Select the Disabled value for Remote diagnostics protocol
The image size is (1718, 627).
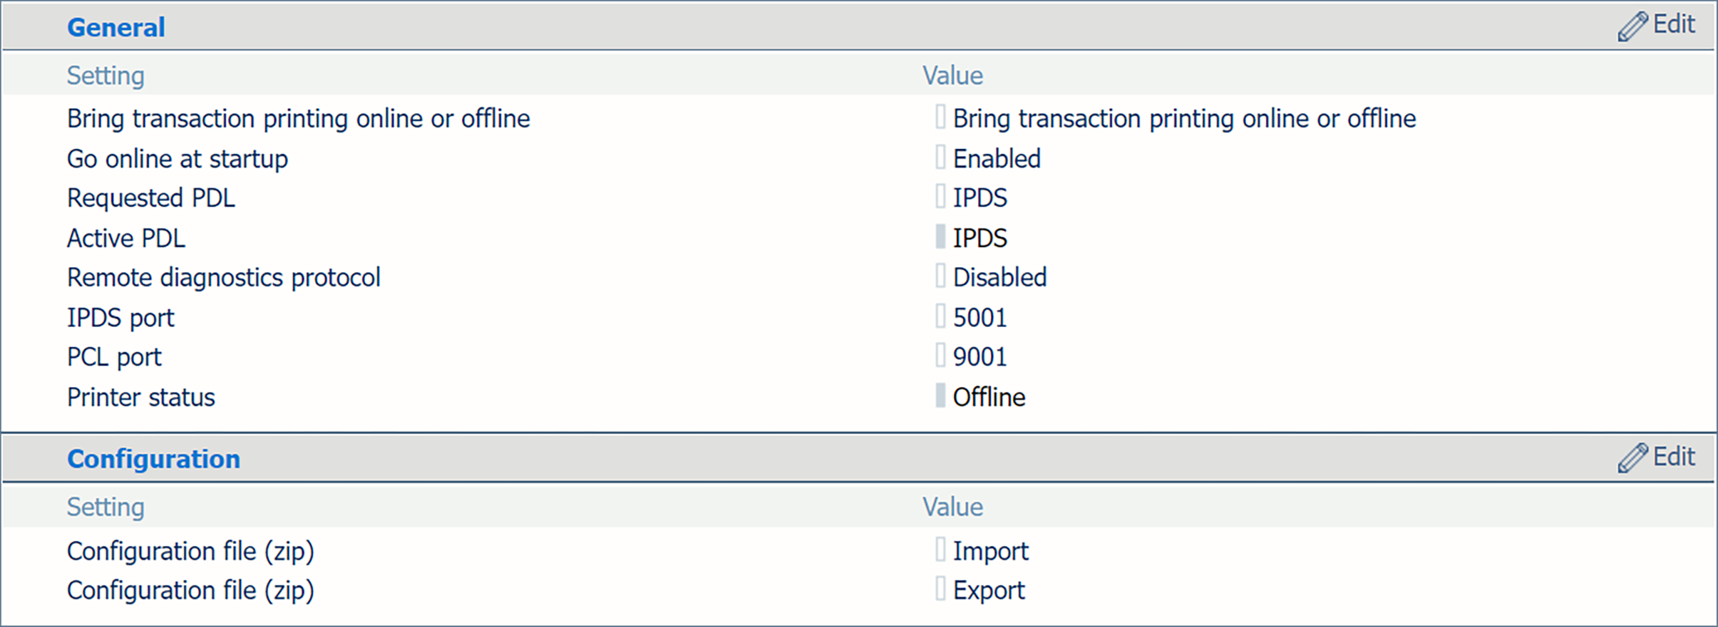click(x=999, y=277)
